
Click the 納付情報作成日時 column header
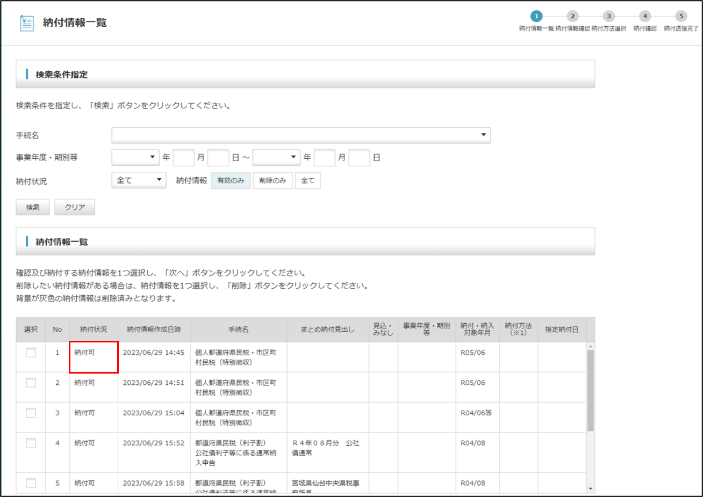tap(154, 330)
